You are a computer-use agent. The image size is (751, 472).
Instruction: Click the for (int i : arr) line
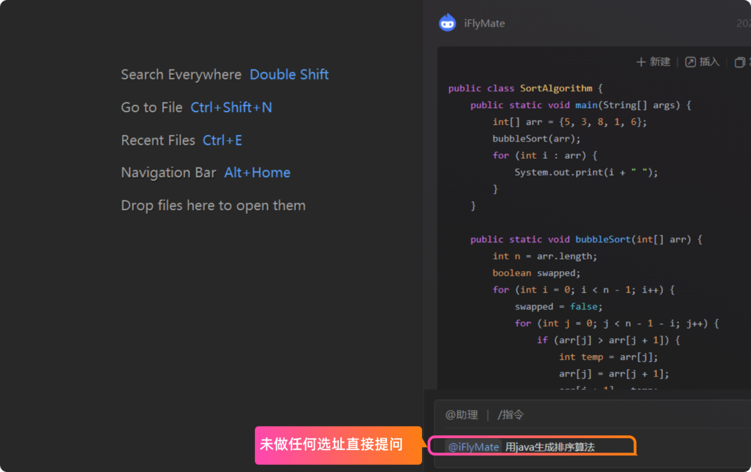tap(545, 155)
